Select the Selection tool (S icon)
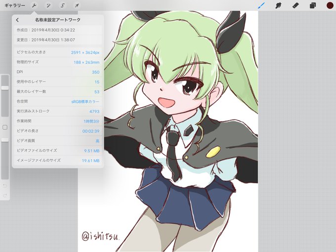The image size is (336, 252). (x=63, y=5)
